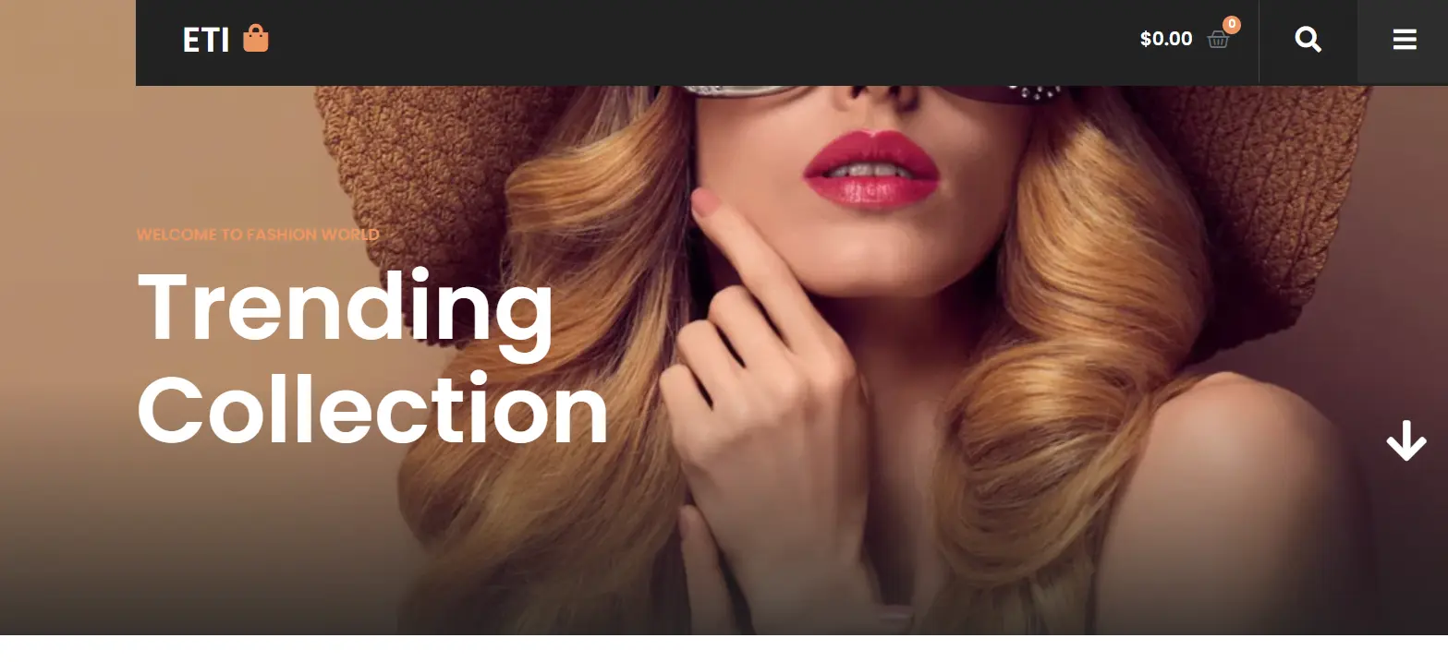
Task: Click the orange cart count badge
Action: [x=1232, y=25]
